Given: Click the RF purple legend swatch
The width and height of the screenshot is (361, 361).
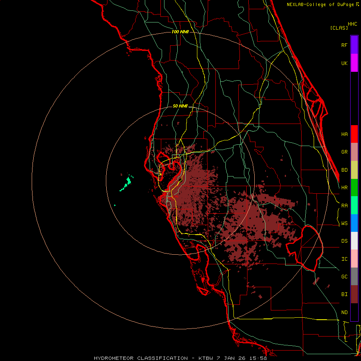Looking at the screenshot, I should coord(354,45).
